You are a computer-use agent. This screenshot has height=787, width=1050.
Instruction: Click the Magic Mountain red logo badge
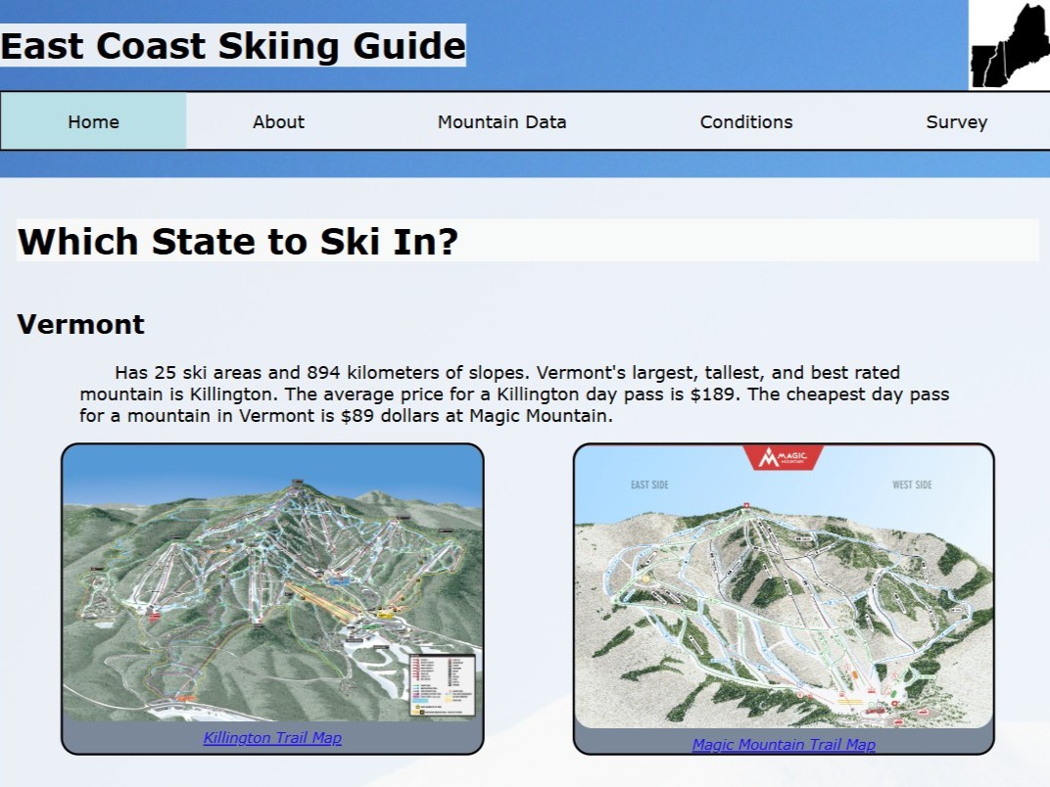(783, 458)
